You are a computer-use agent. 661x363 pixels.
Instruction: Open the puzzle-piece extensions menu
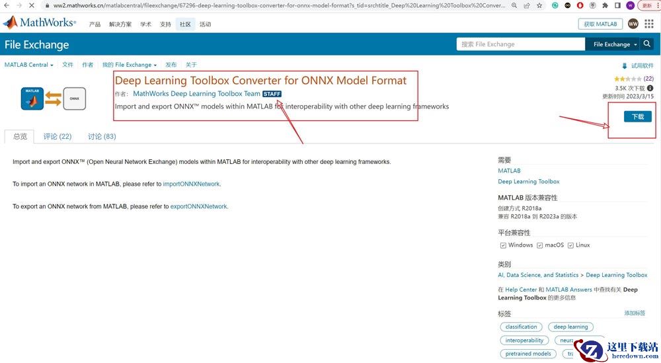(605, 5)
